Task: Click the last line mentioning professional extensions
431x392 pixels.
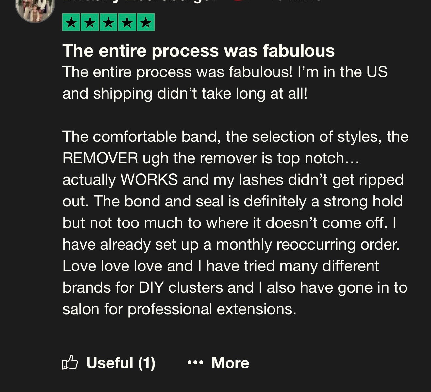Action: click(179, 309)
